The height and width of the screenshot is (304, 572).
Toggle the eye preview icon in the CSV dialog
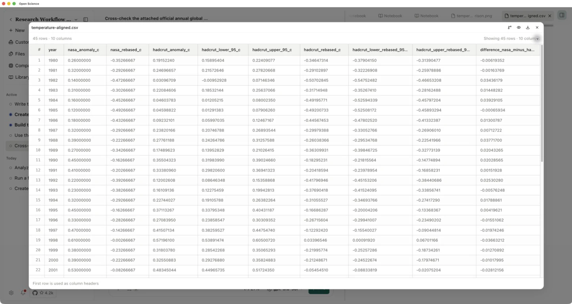518,28
